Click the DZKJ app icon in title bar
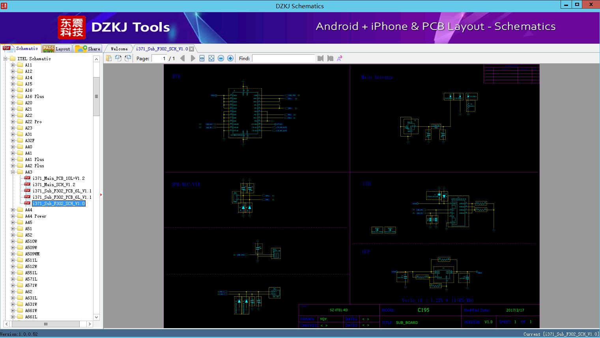 point(4,6)
